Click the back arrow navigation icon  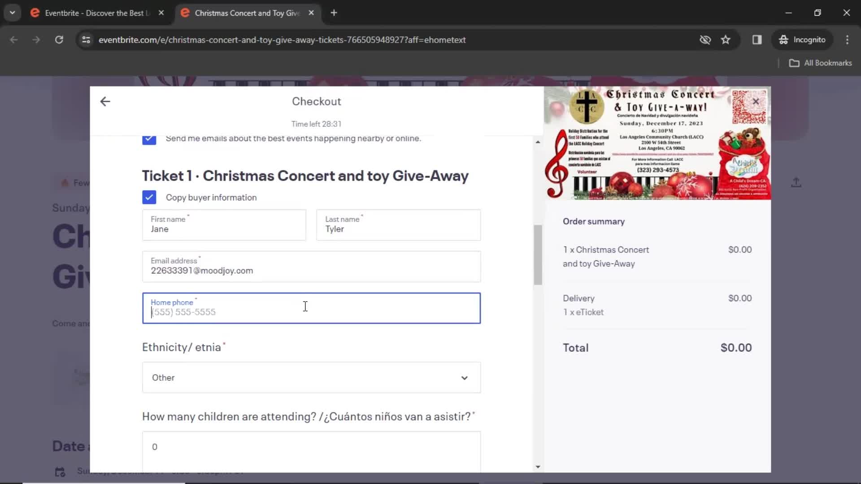pos(105,102)
